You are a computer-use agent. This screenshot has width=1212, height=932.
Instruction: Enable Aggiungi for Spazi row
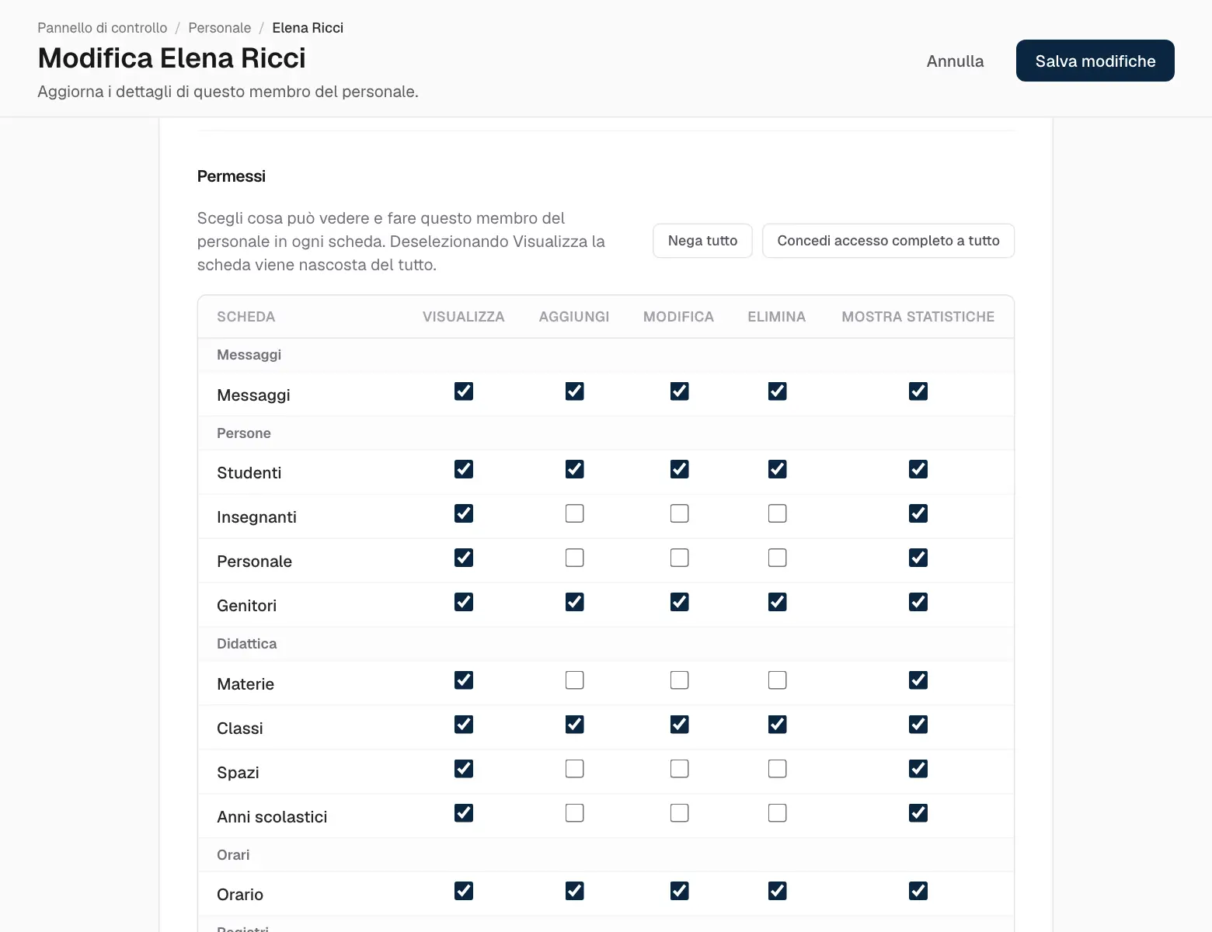click(x=575, y=769)
